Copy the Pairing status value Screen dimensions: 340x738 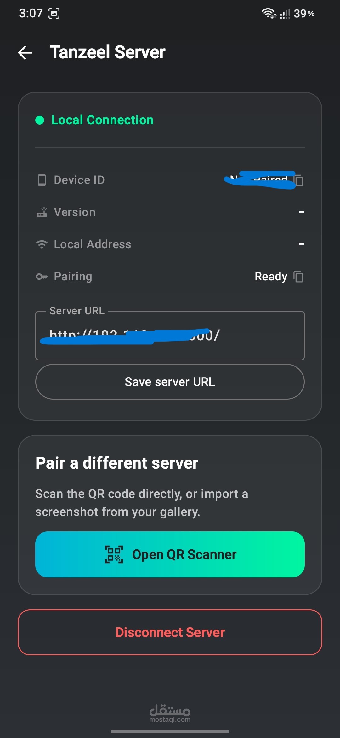tap(298, 277)
